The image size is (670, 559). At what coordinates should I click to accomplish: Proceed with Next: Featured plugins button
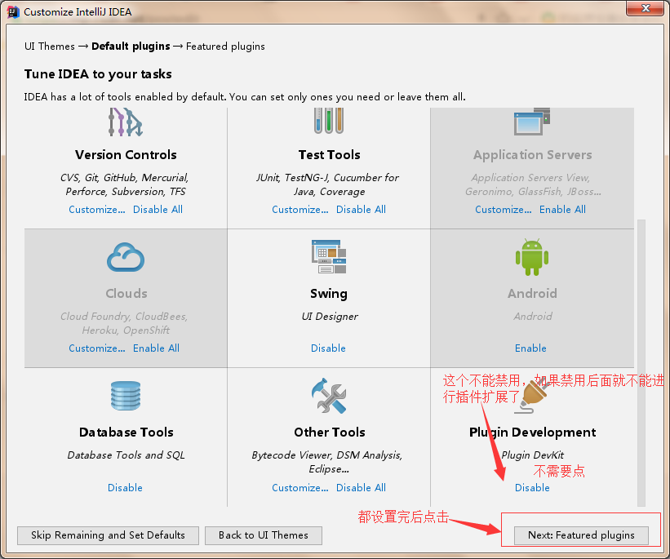pyautogui.click(x=581, y=535)
